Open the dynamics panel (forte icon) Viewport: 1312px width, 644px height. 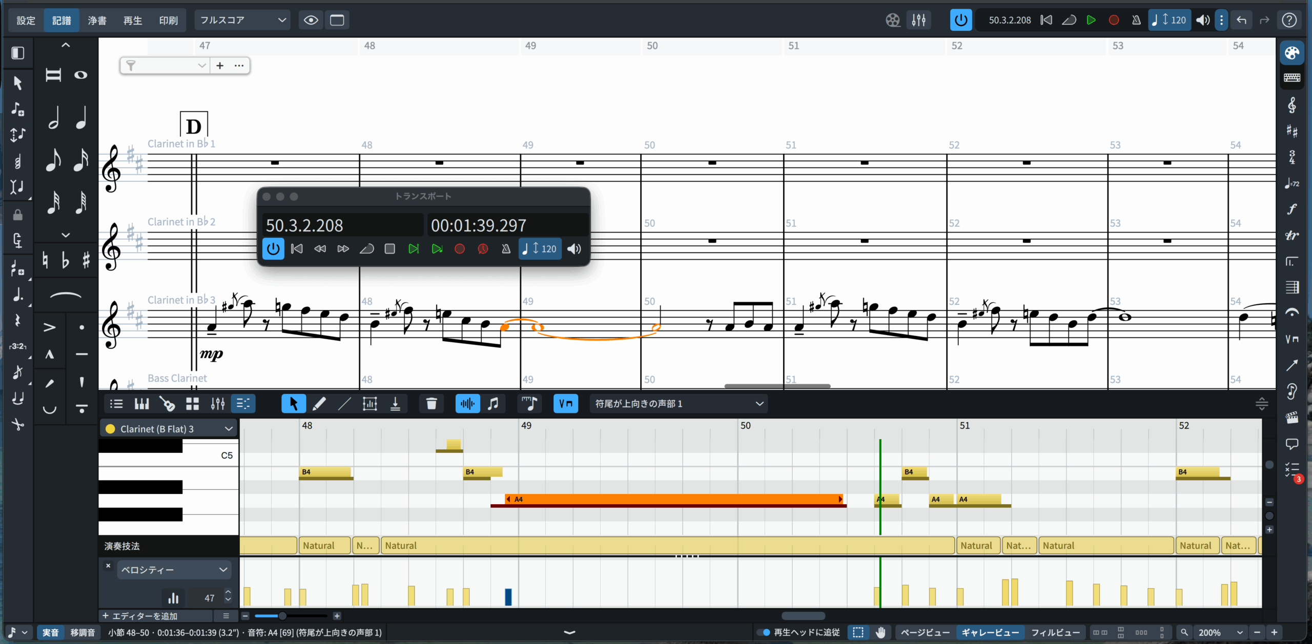click(1292, 209)
